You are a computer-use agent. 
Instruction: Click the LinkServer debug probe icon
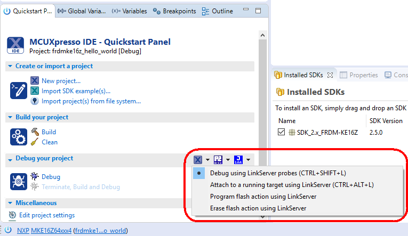[198, 159]
